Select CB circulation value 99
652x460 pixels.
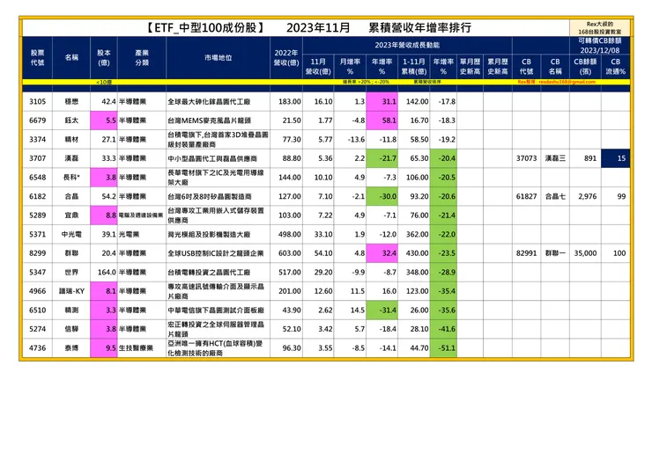point(621,196)
